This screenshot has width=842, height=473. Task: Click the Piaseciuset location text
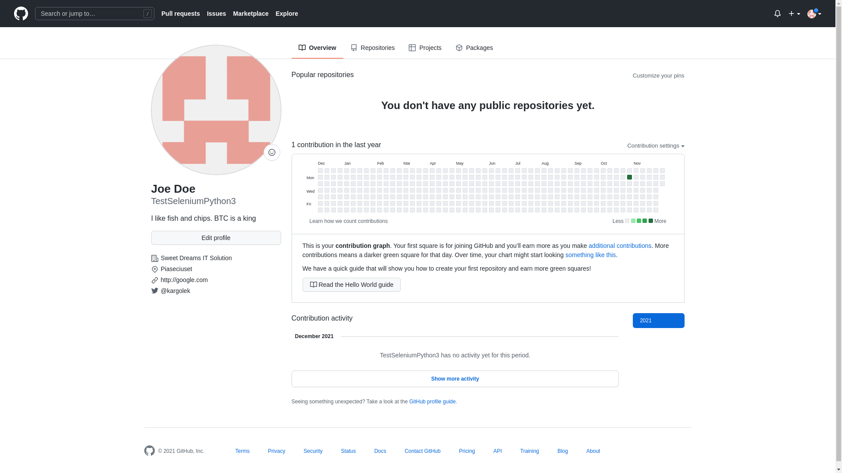[177, 269]
